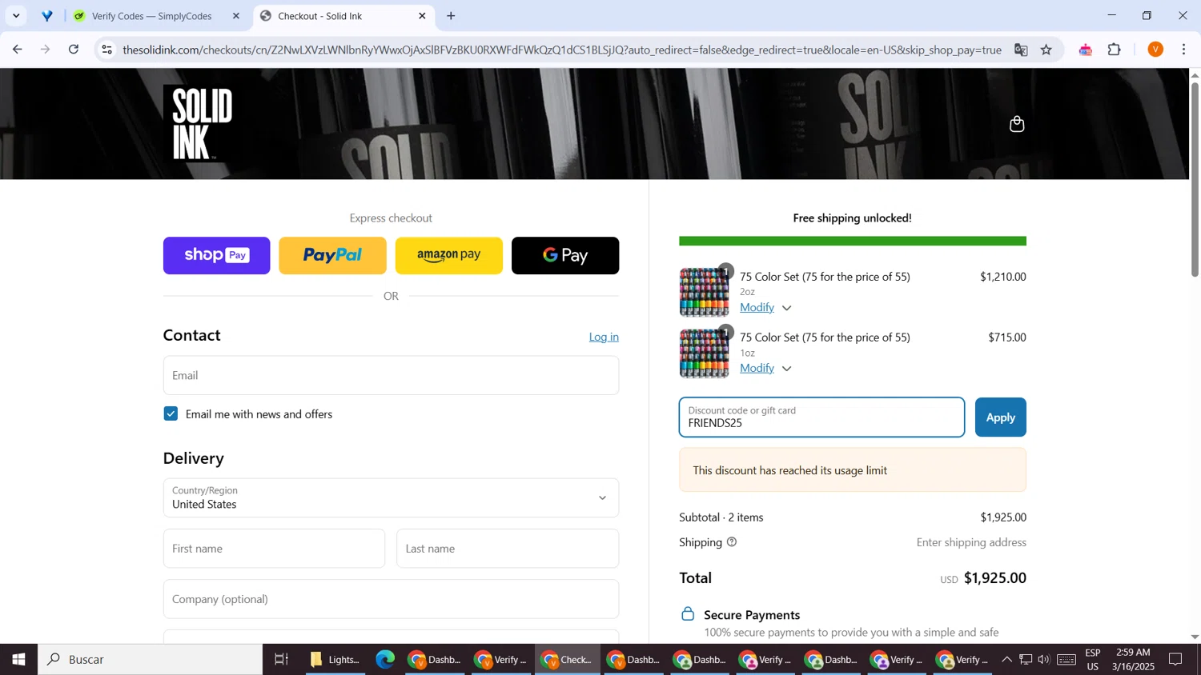Show hidden system tray icons
Viewport: 1201px width, 675px height.
[1006, 660]
